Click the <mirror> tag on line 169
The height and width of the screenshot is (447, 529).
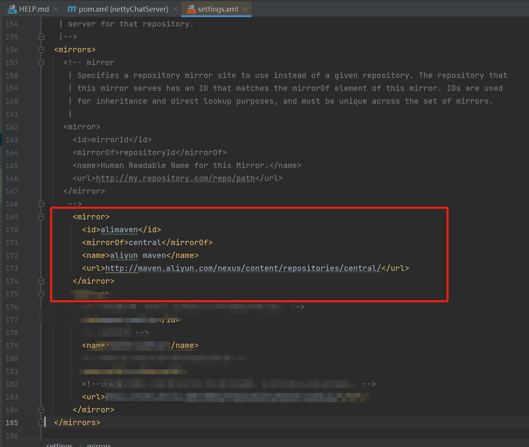point(91,217)
